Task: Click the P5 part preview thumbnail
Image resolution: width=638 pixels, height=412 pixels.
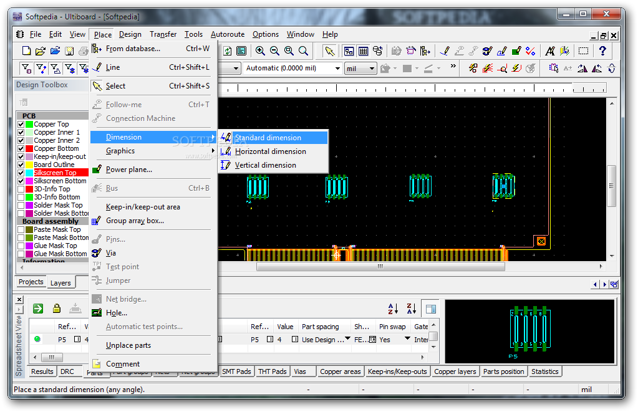Action: click(x=529, y=332)
